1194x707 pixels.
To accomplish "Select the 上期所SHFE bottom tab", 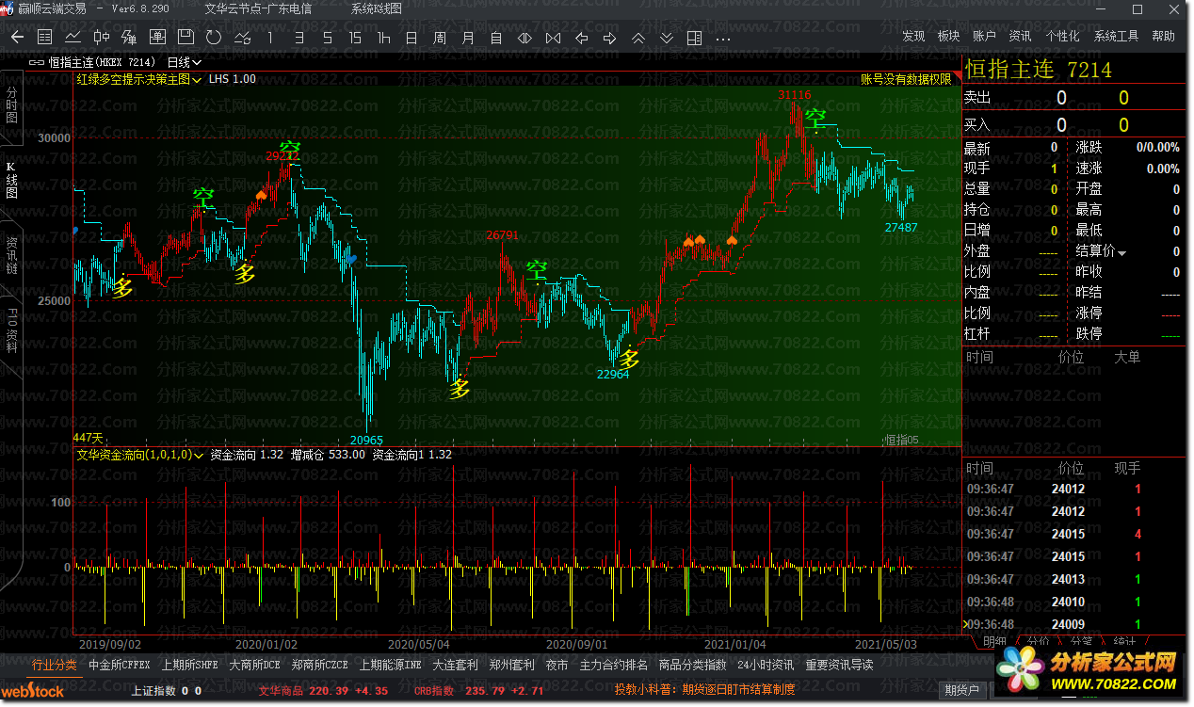I will pyautogui.click(x=189, y=665).
